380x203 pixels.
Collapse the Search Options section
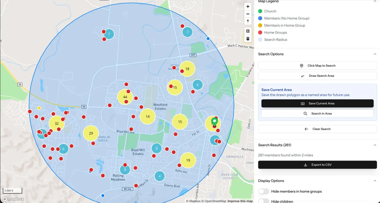click(x=375, y=54)
